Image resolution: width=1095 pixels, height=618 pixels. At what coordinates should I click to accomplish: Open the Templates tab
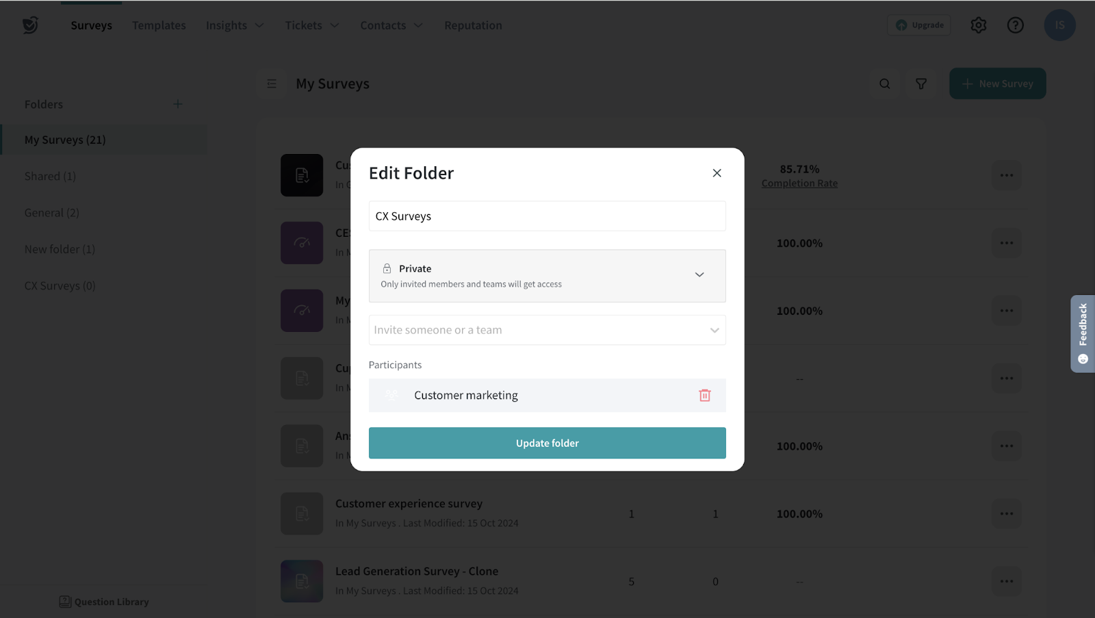pos(159,25)
